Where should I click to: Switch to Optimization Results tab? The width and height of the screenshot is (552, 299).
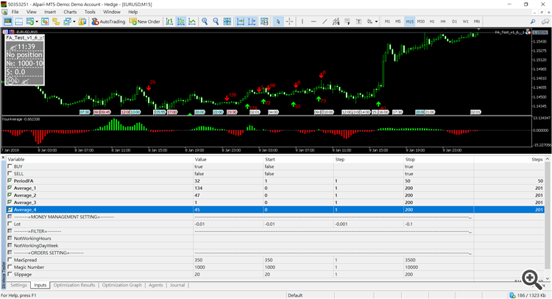point(74,284)
